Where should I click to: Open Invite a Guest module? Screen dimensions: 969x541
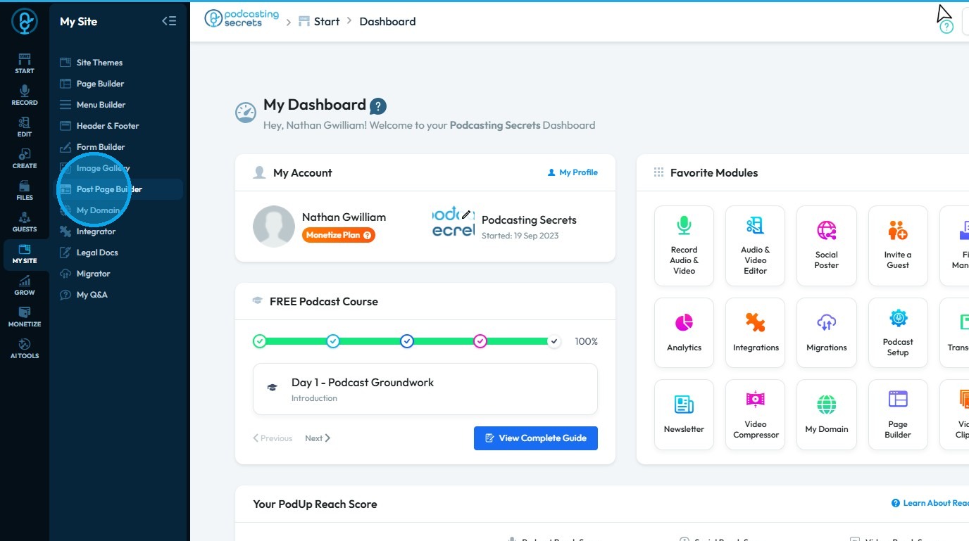898,246
